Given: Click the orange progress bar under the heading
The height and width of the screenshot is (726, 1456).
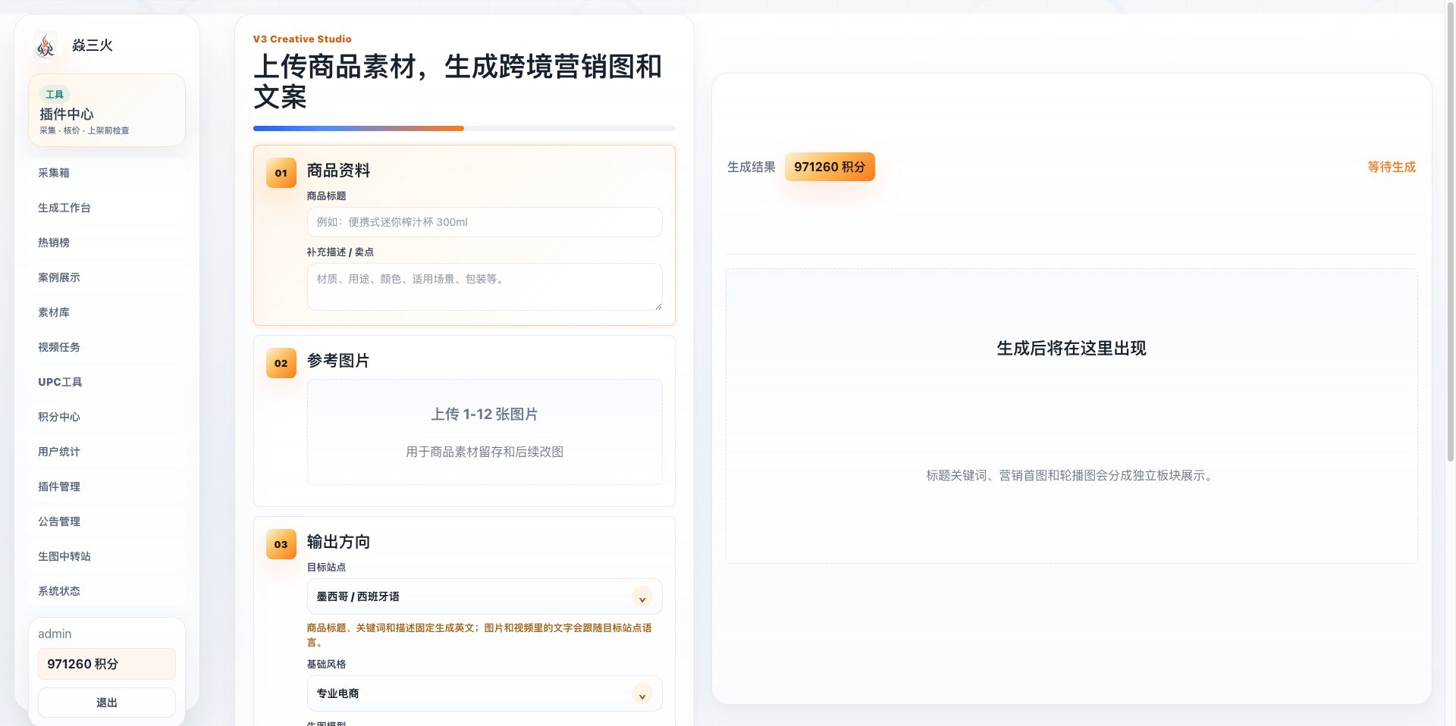Looking at the screenshot, I should (359, 129).
